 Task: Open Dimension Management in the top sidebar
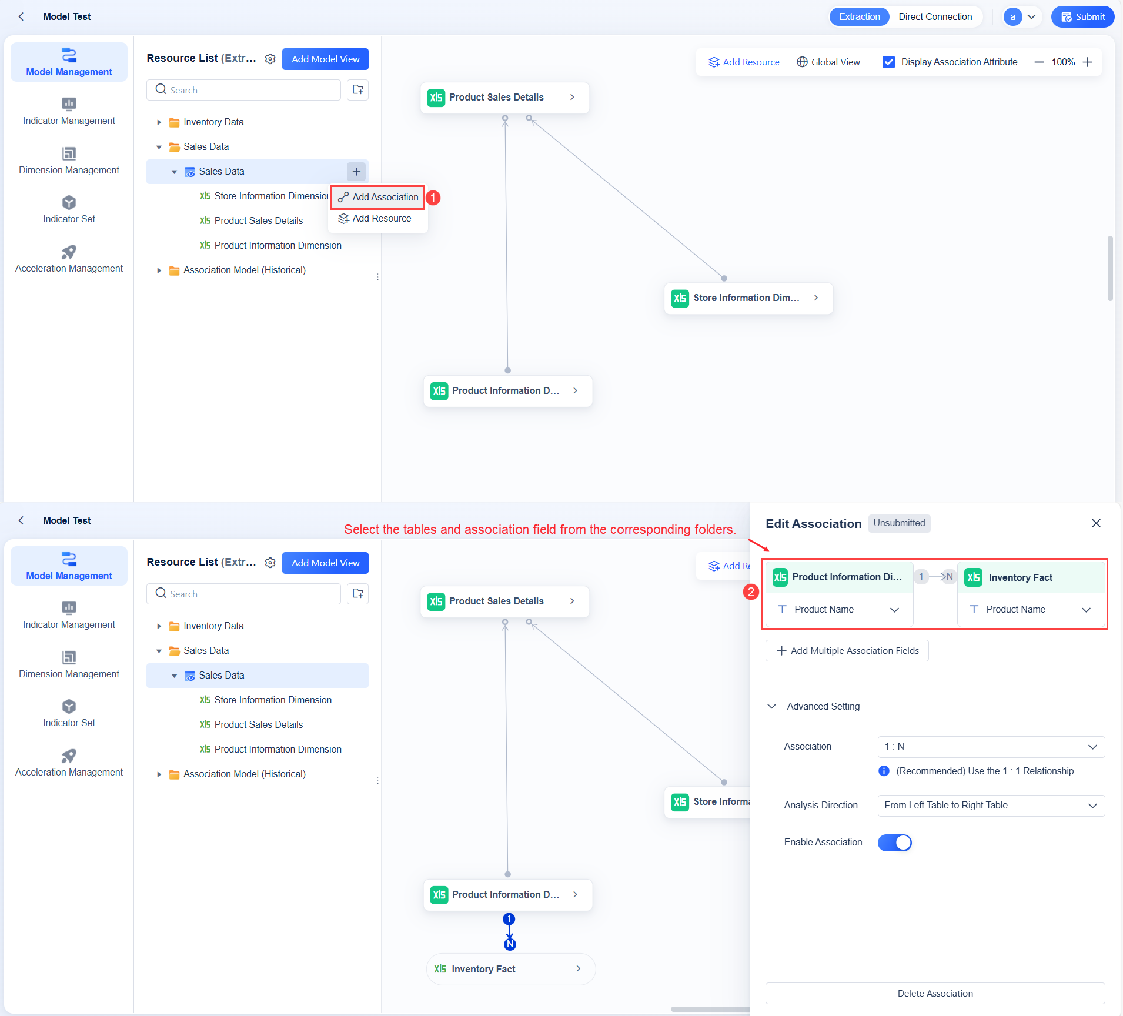(x=69, y=161)
